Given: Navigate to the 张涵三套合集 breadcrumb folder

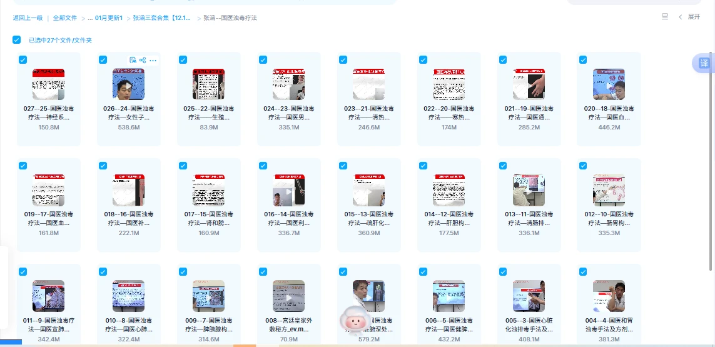Looking at the screenshot, I should click(x=162, y=18).
